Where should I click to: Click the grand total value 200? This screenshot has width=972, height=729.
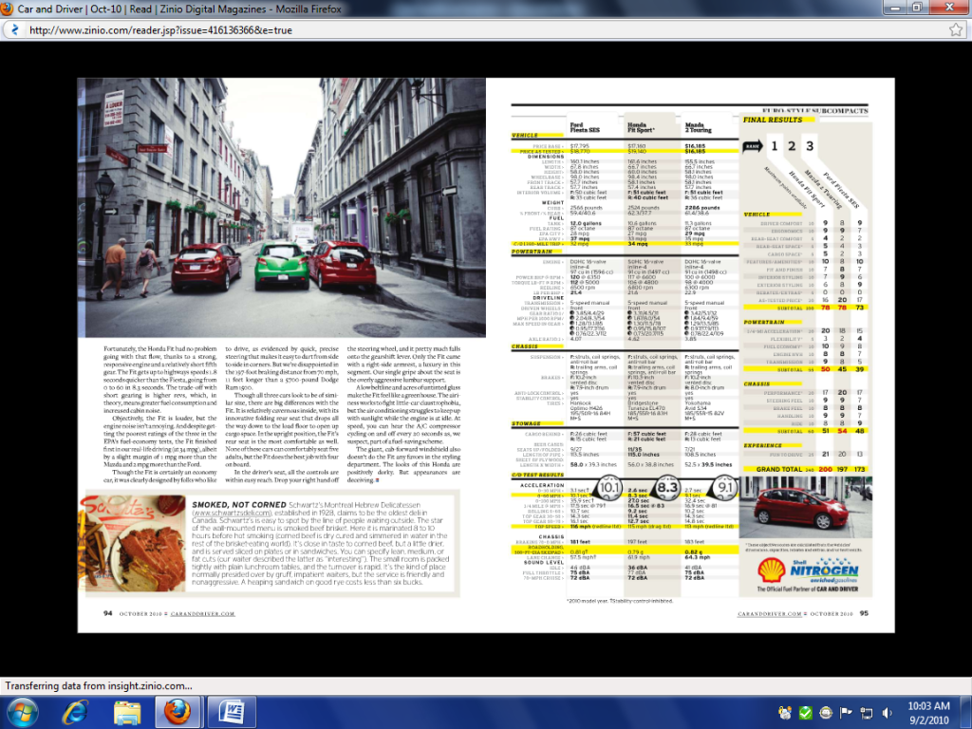[825, 469]
